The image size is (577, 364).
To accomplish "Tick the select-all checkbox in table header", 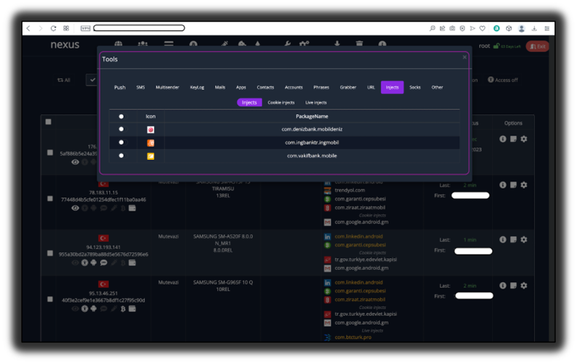I will [x=48, y=122].
